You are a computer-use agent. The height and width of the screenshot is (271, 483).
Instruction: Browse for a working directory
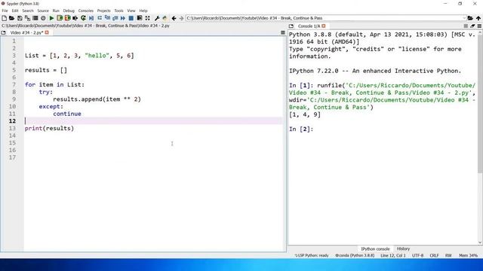pyautogui.click(x=470, y=18)
